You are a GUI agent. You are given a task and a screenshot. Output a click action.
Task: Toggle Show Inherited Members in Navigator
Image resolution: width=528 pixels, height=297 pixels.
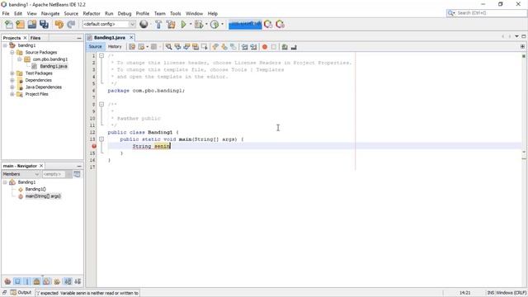click(7, 281)
